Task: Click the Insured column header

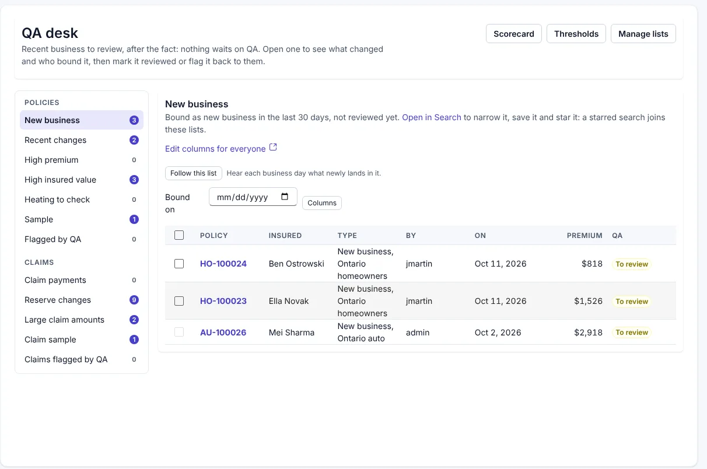Action: [285, 236]
